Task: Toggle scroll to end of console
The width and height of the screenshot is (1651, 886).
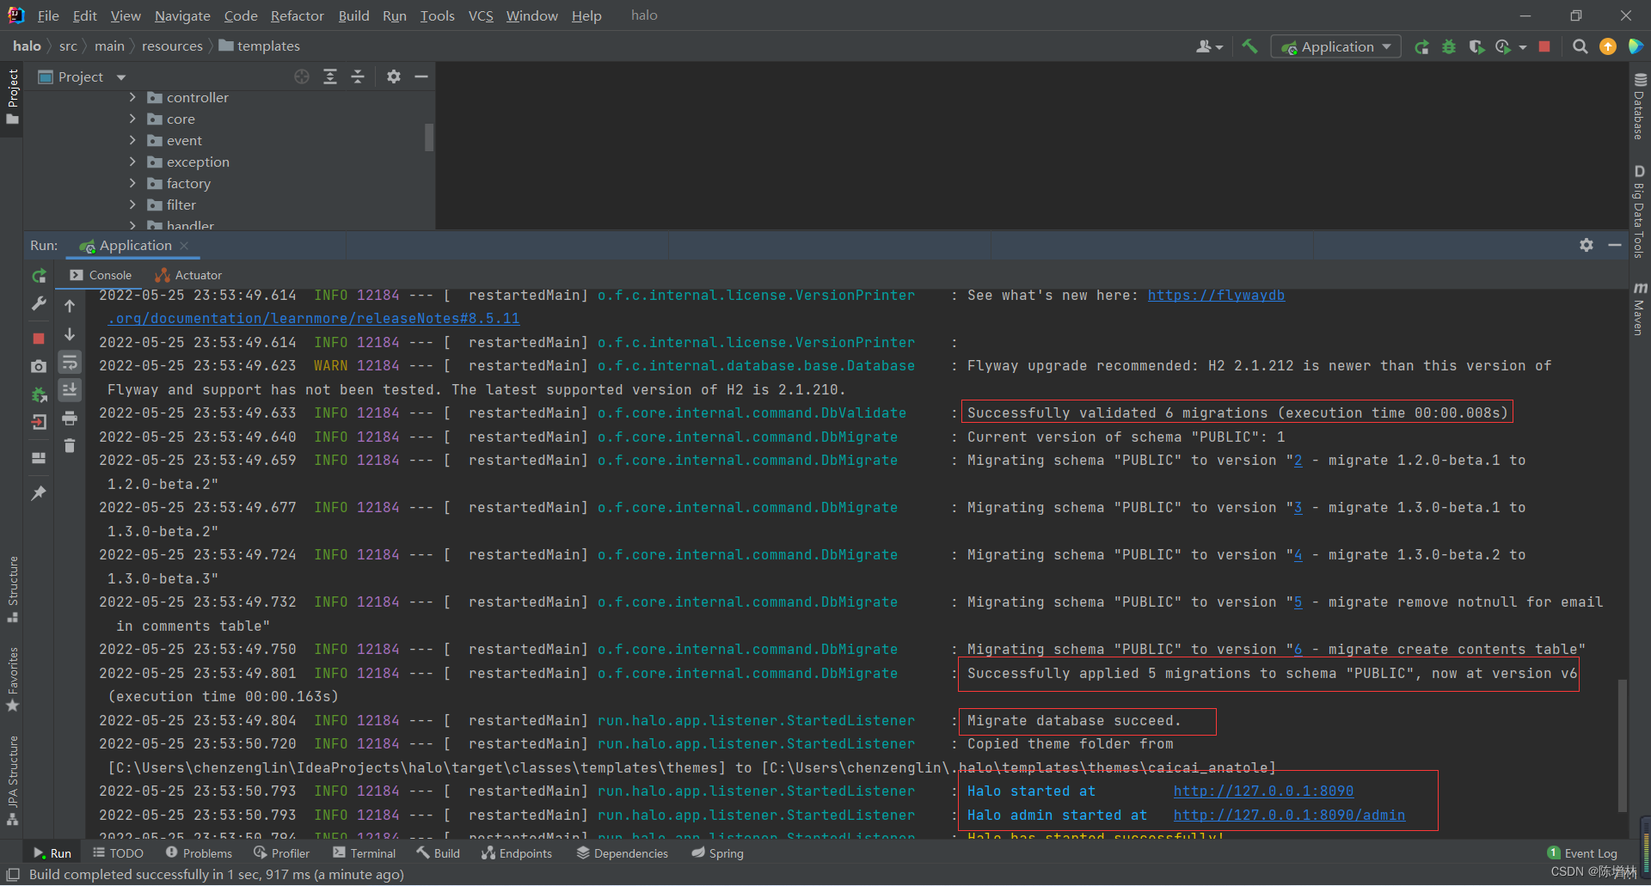Action: [x=70, y=389]
